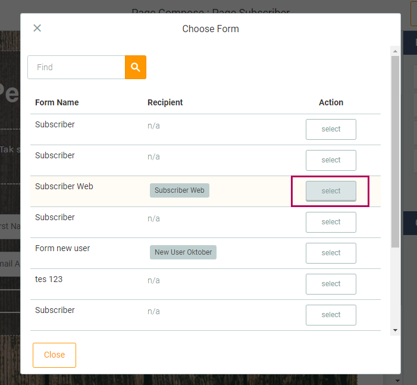Choose the tes 123 form via select

(x=331, y=284)
